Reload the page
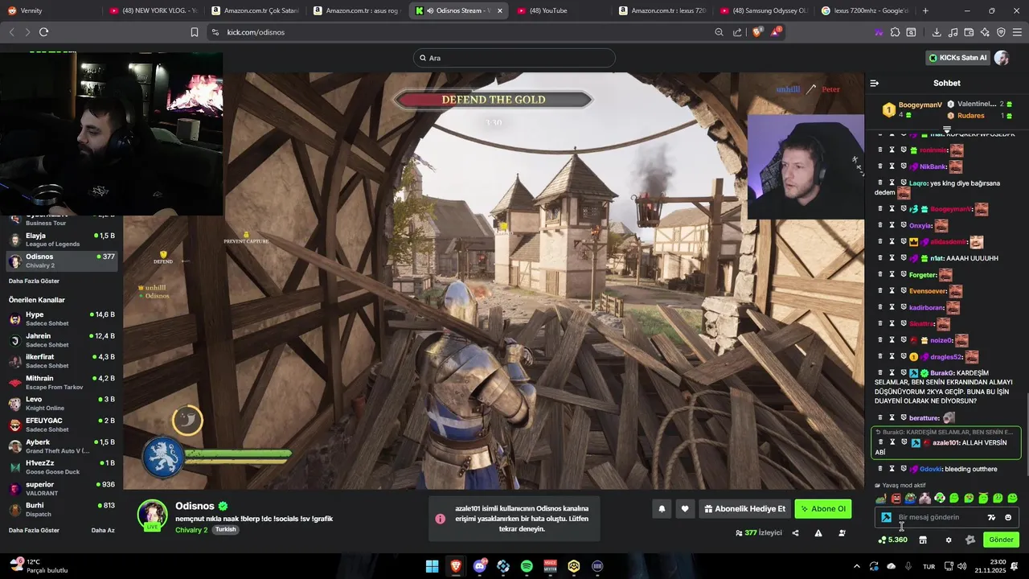 tap(43, 32)
